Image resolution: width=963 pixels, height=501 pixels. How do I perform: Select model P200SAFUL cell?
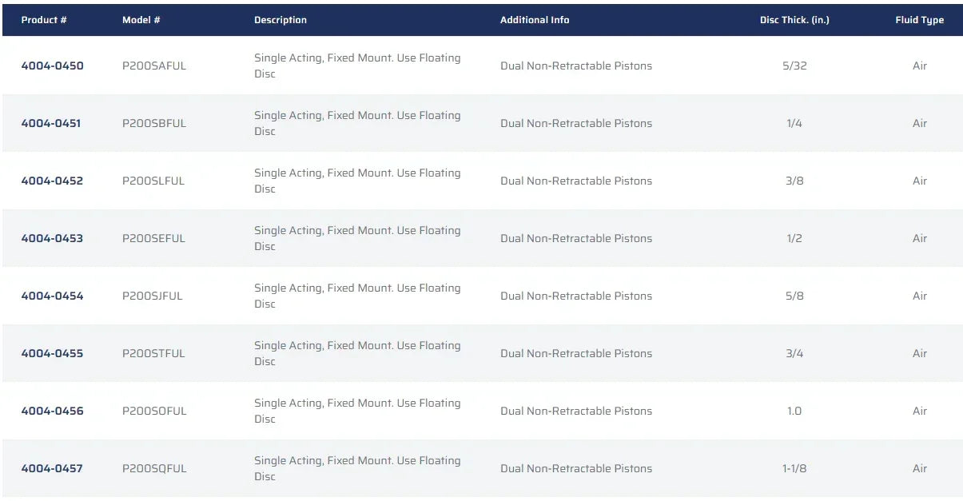pyautogui.click(x=154, y=66)
